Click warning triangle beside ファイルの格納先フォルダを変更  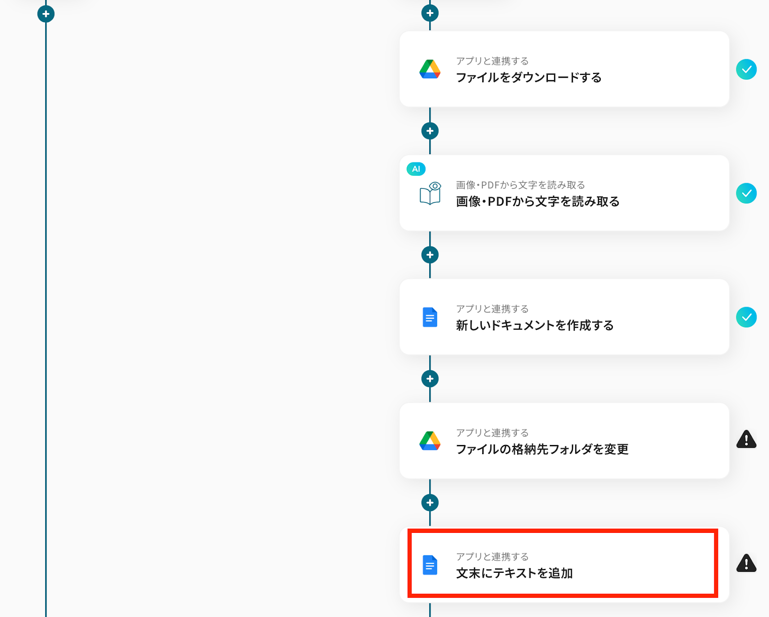[746, 439]
